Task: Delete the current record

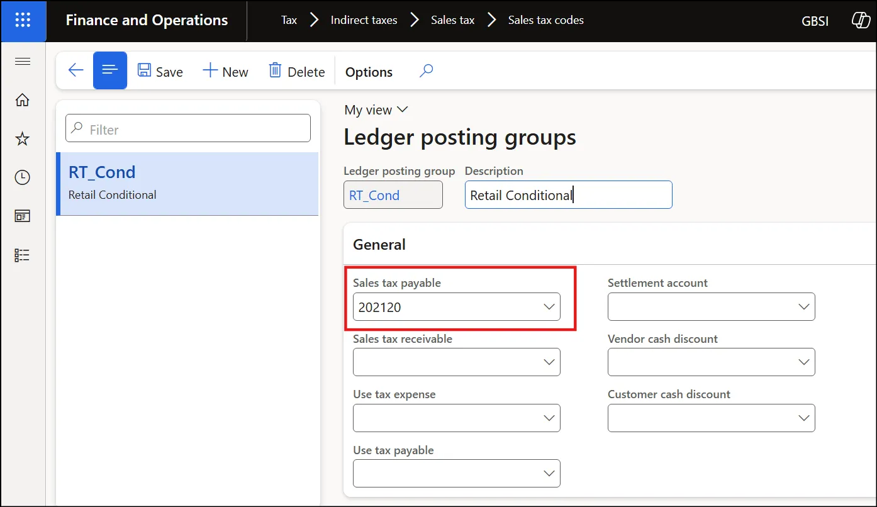Action: 297,71
